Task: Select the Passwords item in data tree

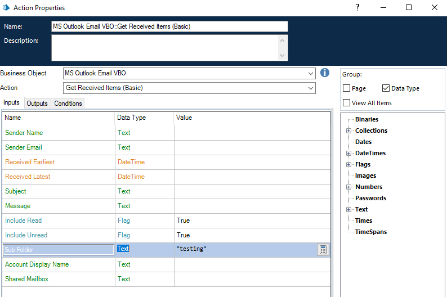Action: (370, 198)
